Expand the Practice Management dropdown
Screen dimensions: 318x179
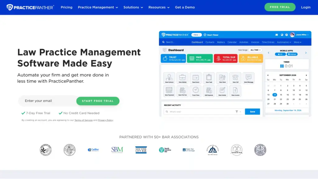(98, 7)
